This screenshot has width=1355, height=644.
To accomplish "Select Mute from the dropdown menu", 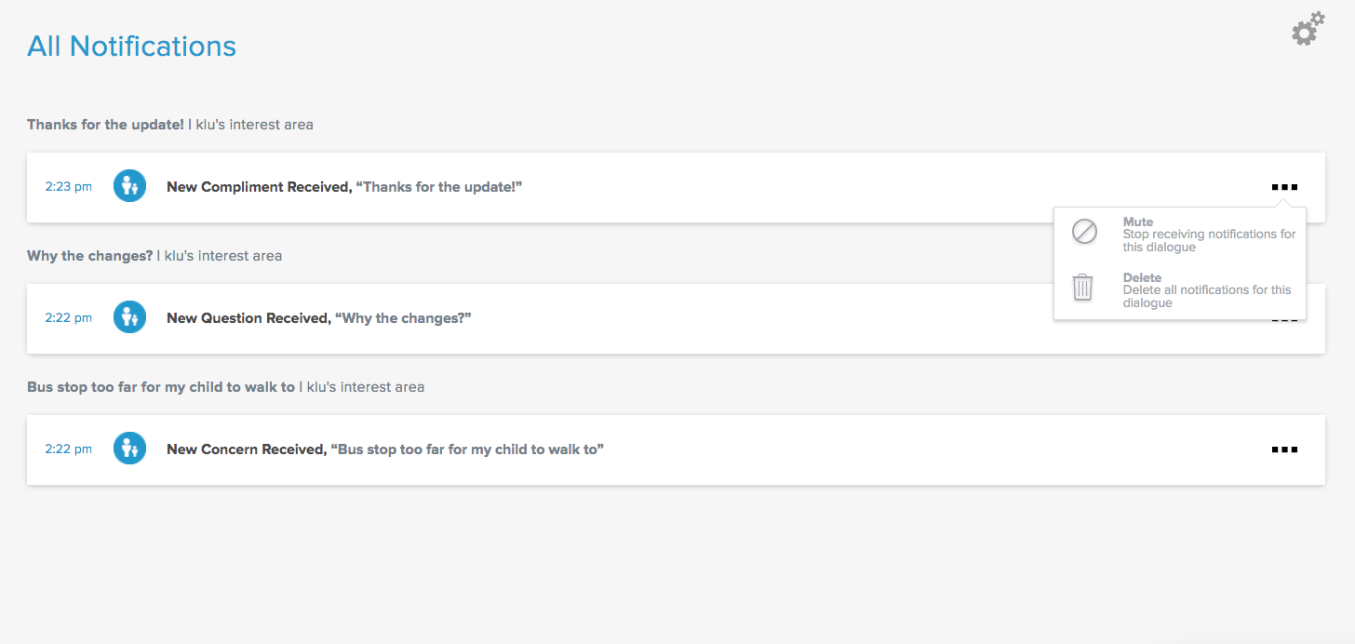I will click(x=1137, y=222).
